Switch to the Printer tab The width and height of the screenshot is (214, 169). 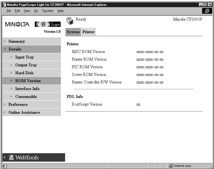pos(88,32)
